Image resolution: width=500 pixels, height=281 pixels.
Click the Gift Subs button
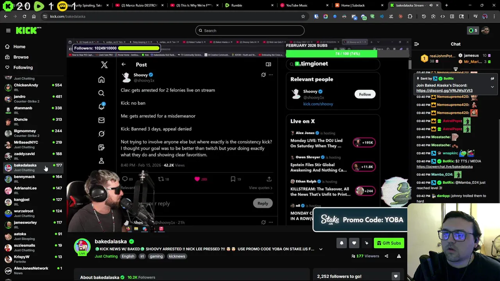[389, 243]
